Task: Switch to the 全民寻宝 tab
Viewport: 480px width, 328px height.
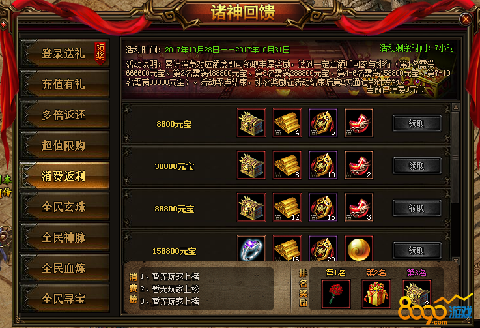Action: [64, 299]
